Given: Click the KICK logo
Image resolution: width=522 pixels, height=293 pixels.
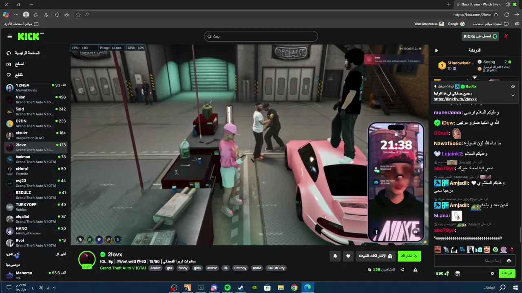Looking at the screenshot, I should point(31,36).
